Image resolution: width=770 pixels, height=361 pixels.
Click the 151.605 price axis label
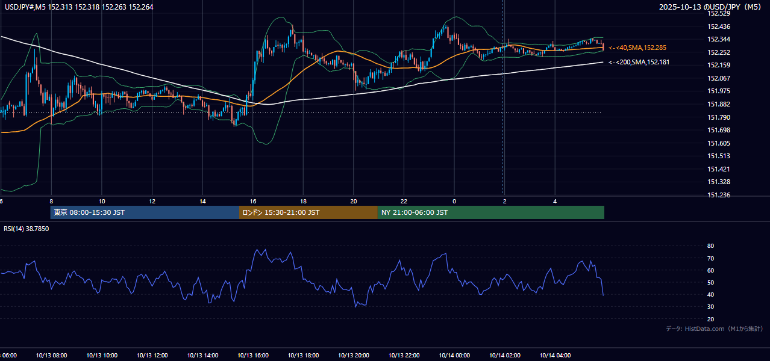[x=719, y=143]
